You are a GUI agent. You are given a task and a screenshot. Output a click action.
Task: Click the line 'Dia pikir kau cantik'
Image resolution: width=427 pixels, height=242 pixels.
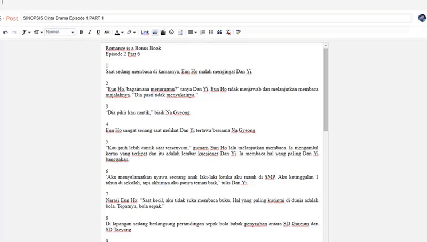129,112
